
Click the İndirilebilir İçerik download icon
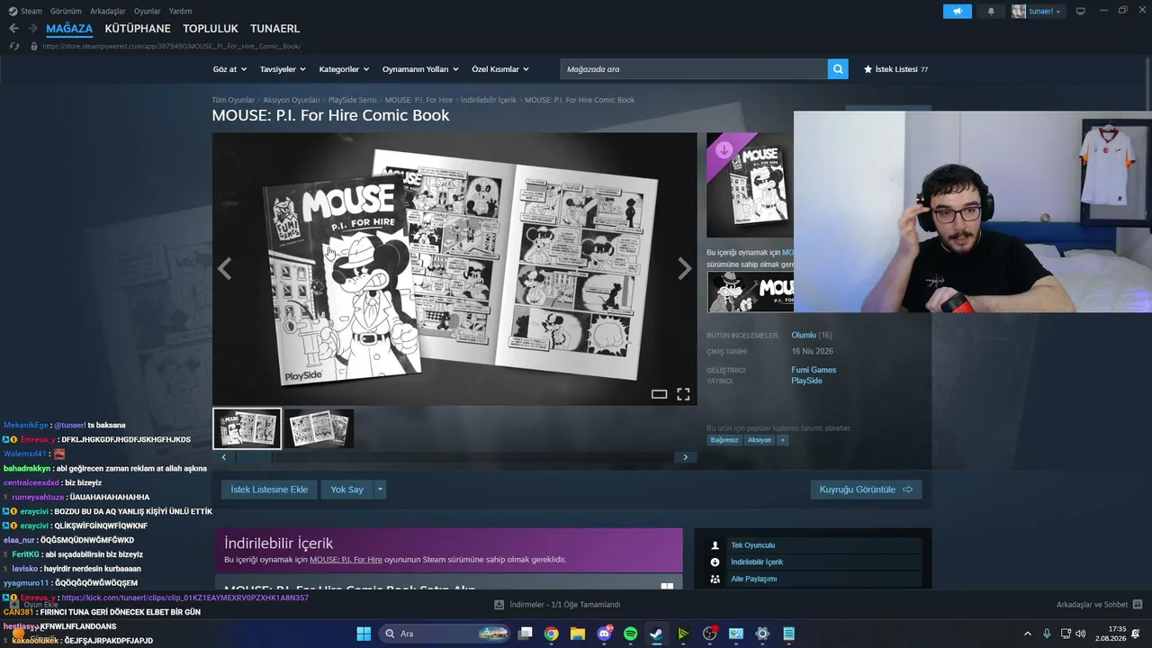click(x=715, y=562)
